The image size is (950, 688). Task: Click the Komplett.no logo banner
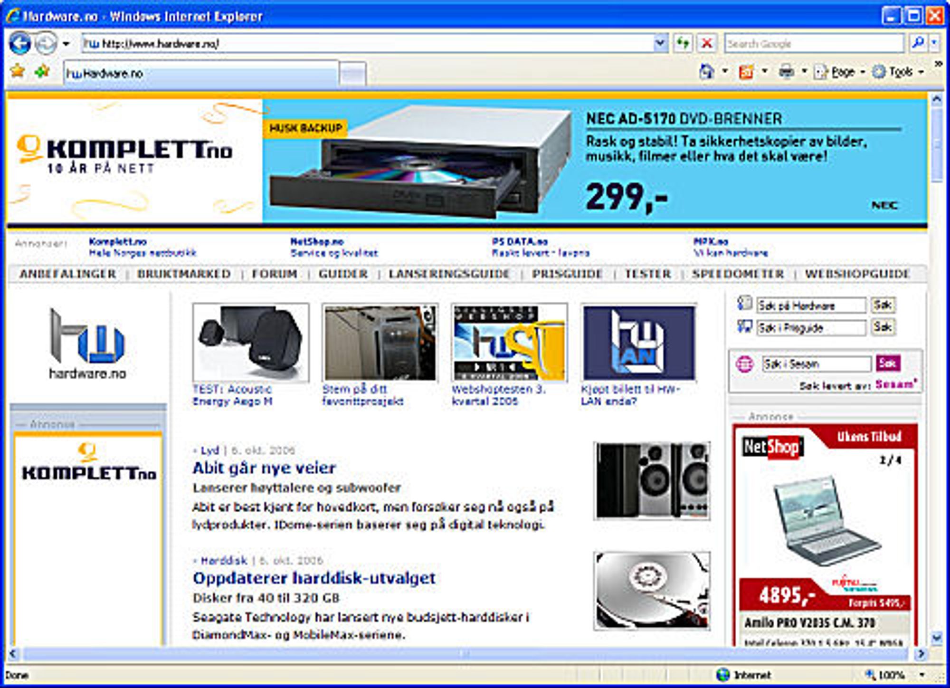134,160
